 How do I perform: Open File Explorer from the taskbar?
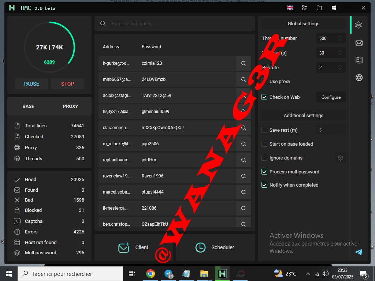click(204, 274)
